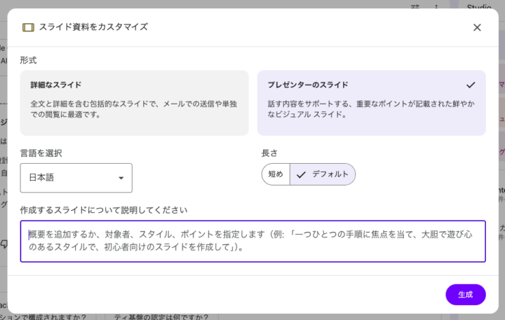The width and height of the screenshot is (505, 320).
Task: Click the 形式 section label
Action: [x=29, y=60]
